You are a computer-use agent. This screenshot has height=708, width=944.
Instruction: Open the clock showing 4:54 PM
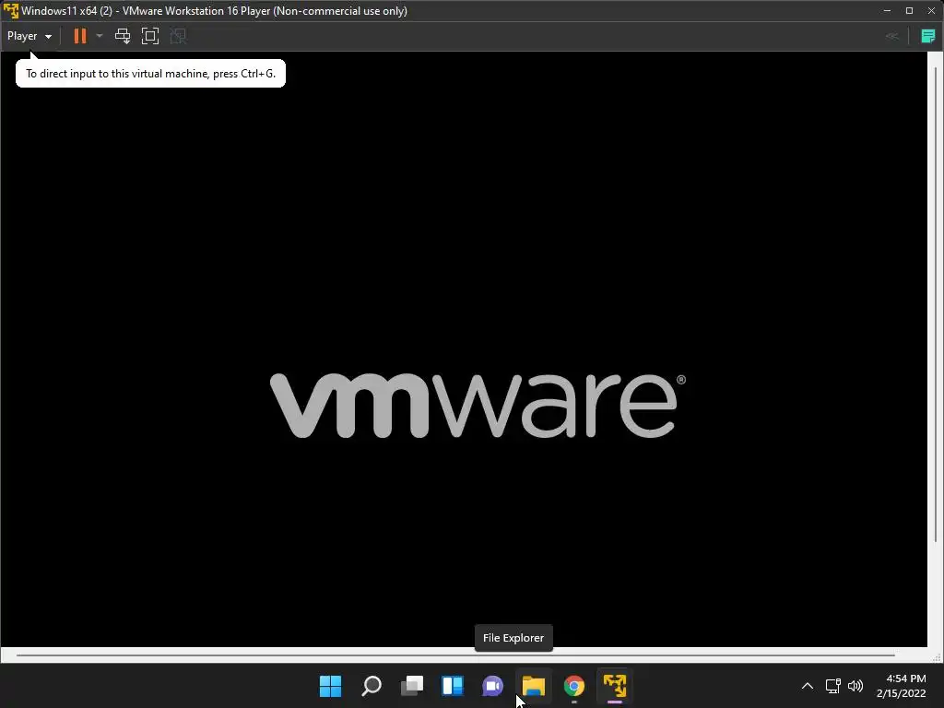click(x=902, y=686)
